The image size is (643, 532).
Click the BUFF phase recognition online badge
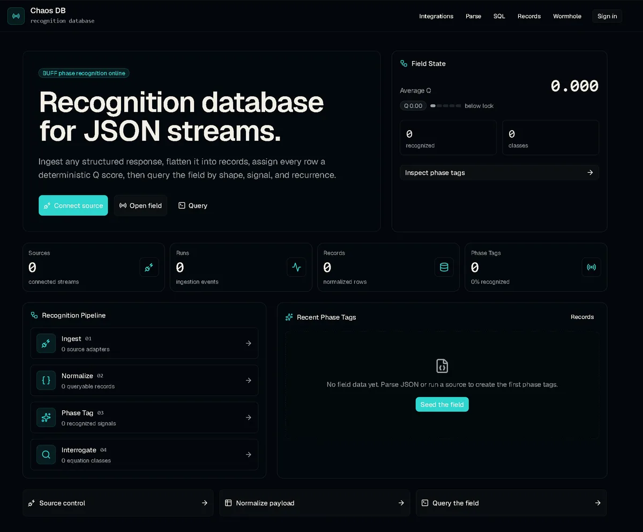point(84,73)
